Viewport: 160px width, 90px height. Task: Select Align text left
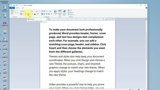tap(42, 14)
